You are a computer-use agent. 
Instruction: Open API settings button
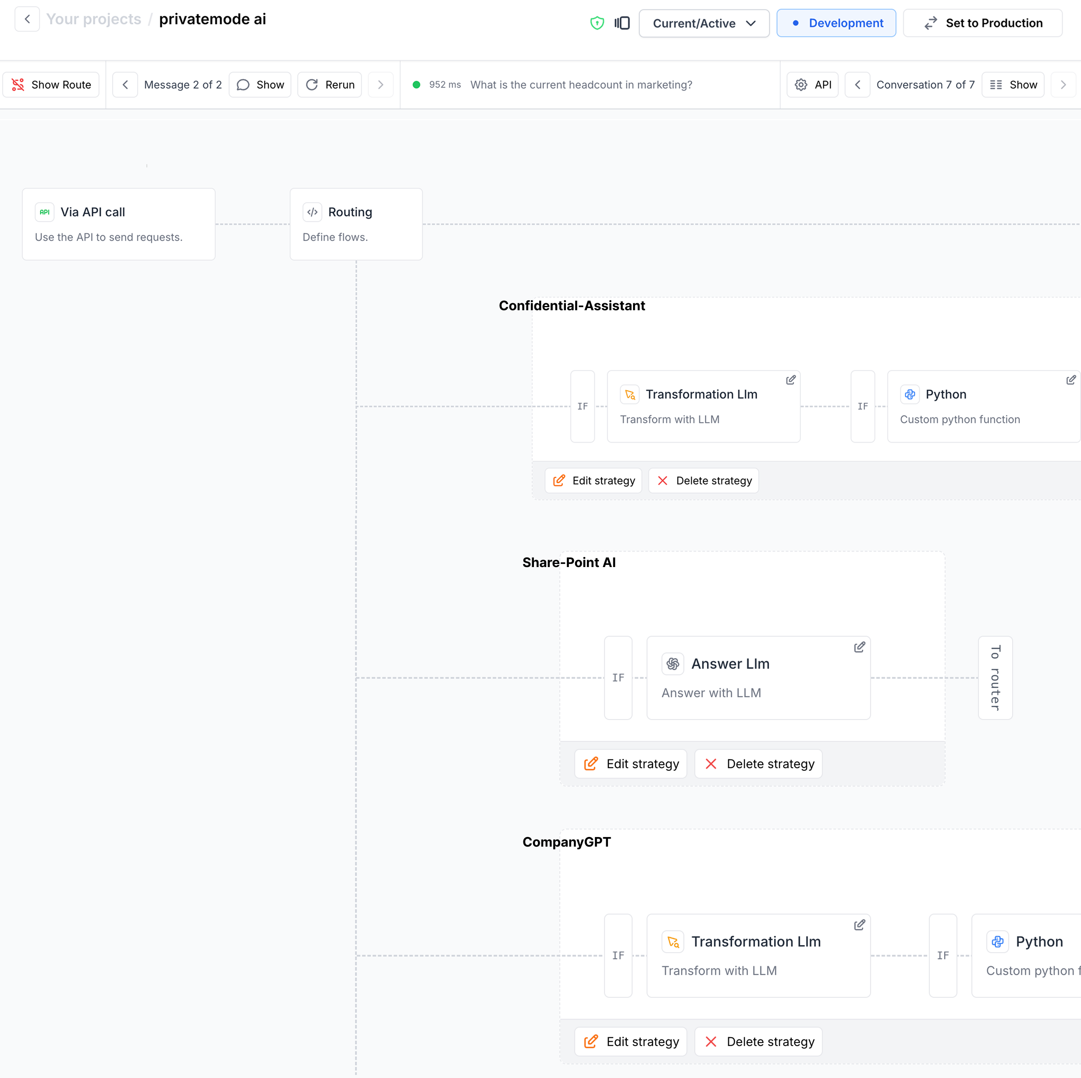pos(812,85)
